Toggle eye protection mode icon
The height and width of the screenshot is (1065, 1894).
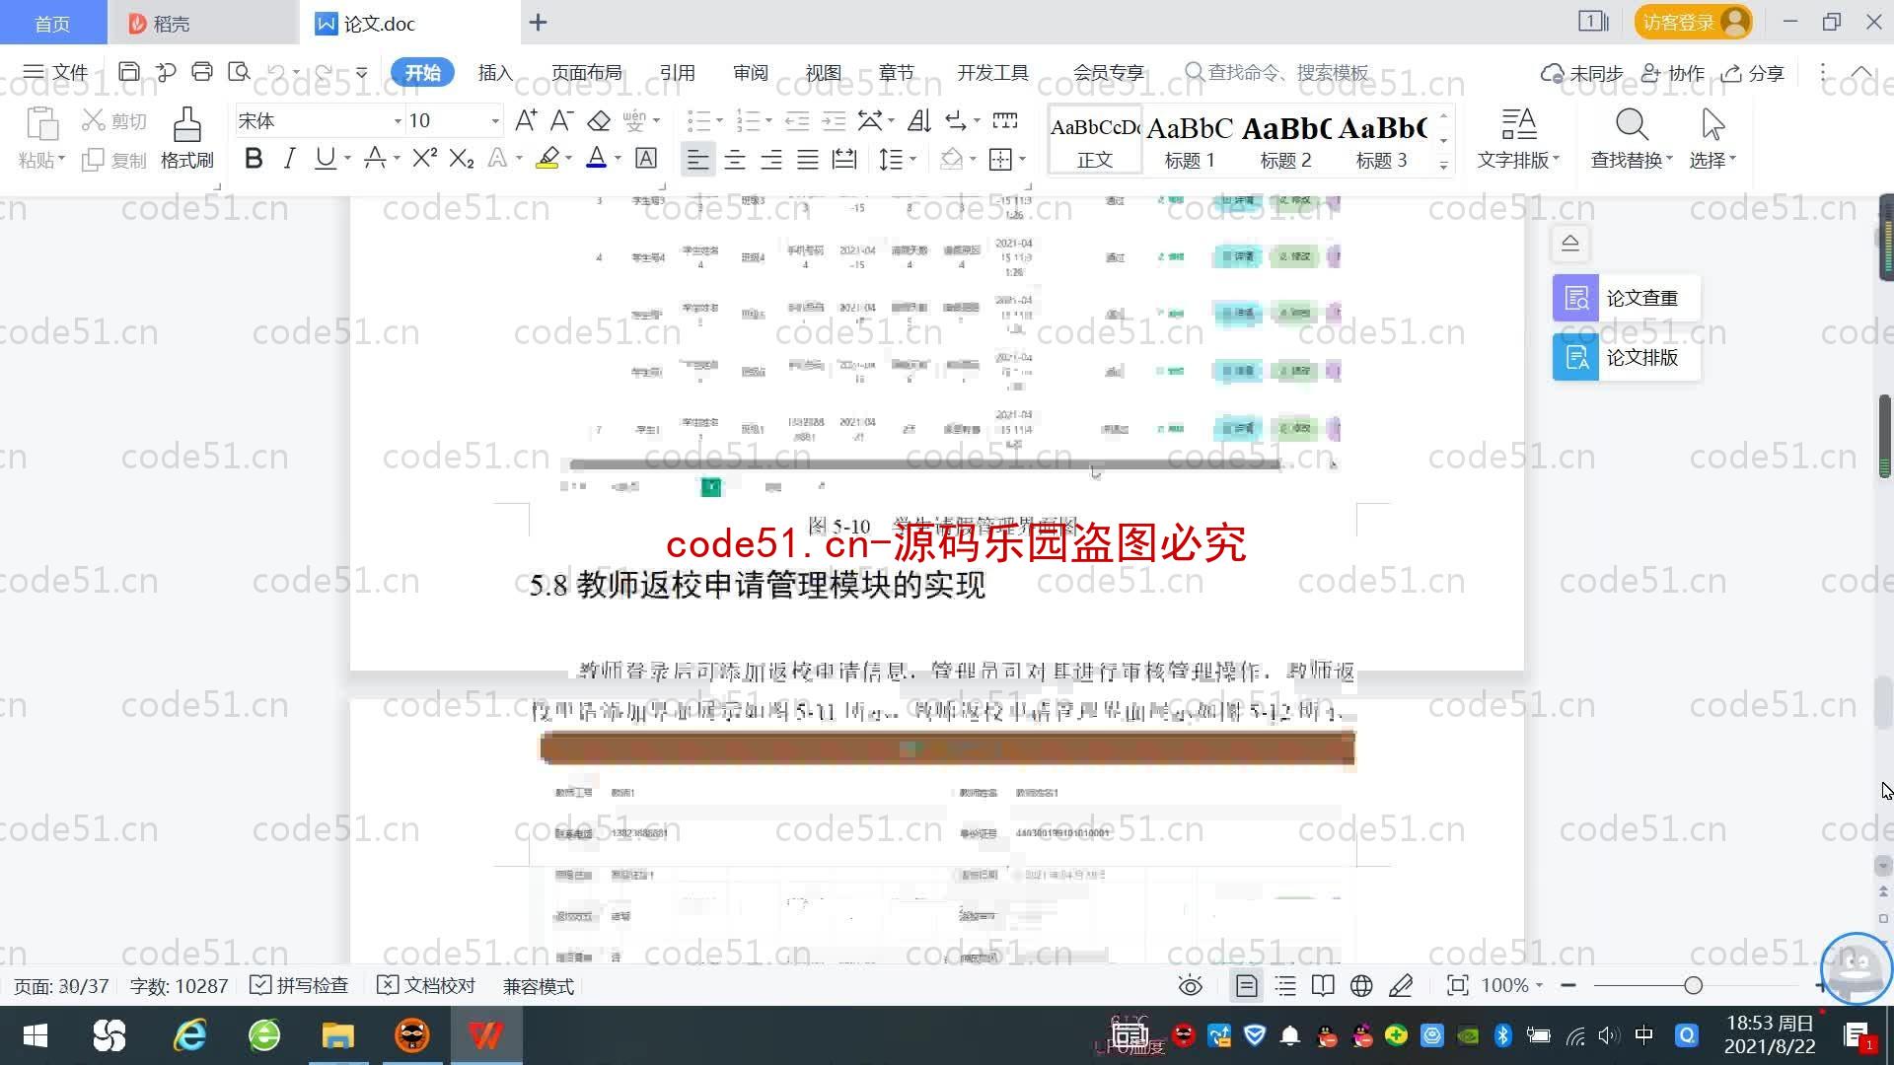(1191, 985)
